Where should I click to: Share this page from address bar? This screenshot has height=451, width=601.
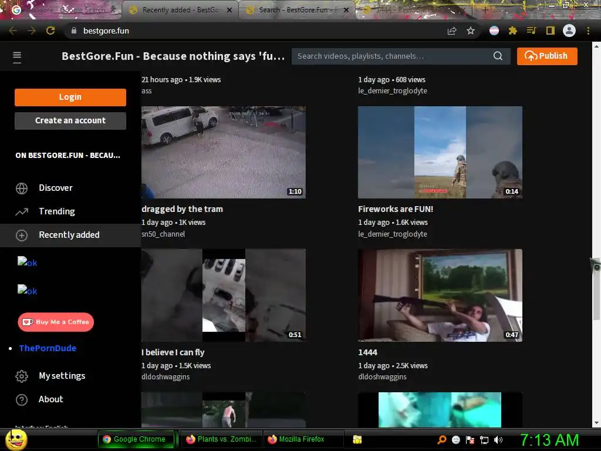click(x=452, y=31)
